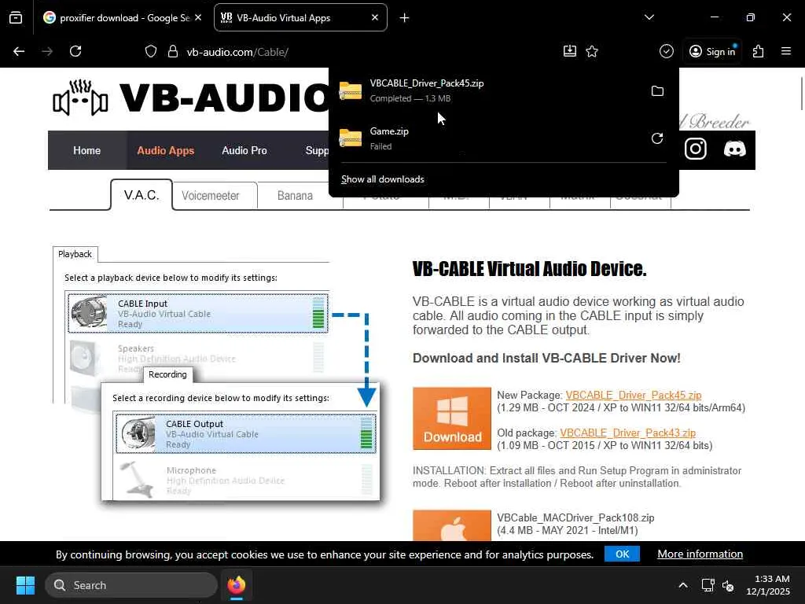Click the Download and Install VB-CABLE Driver Now text

(x=546, y=358)
